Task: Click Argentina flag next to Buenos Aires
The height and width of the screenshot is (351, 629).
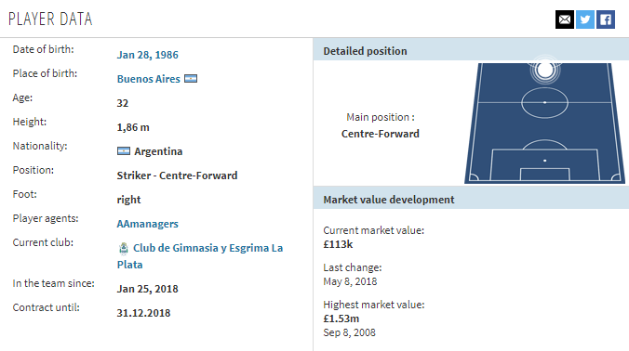Action: click(191, 78)
